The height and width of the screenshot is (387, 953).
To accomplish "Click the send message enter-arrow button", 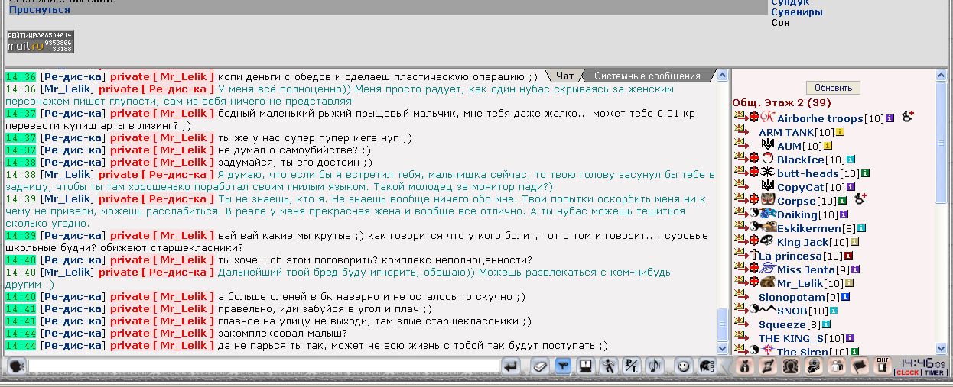I will pos(511,366).
